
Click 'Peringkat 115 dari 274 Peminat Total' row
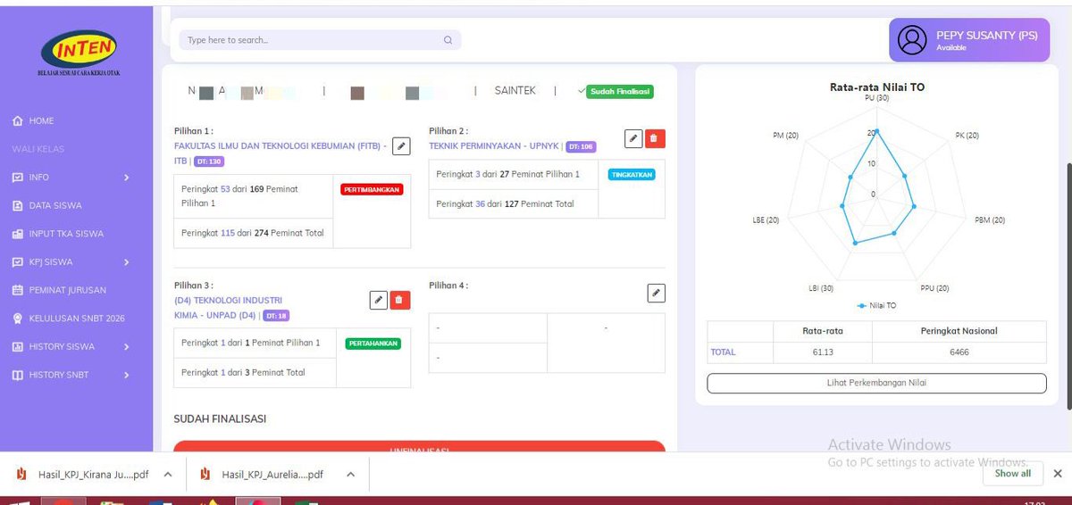pyautogui.click(x=253, y=233)
